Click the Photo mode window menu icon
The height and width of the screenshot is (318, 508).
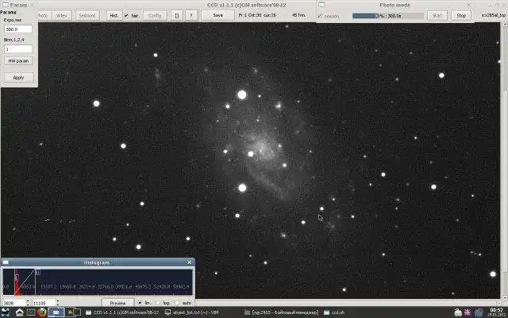321,5
